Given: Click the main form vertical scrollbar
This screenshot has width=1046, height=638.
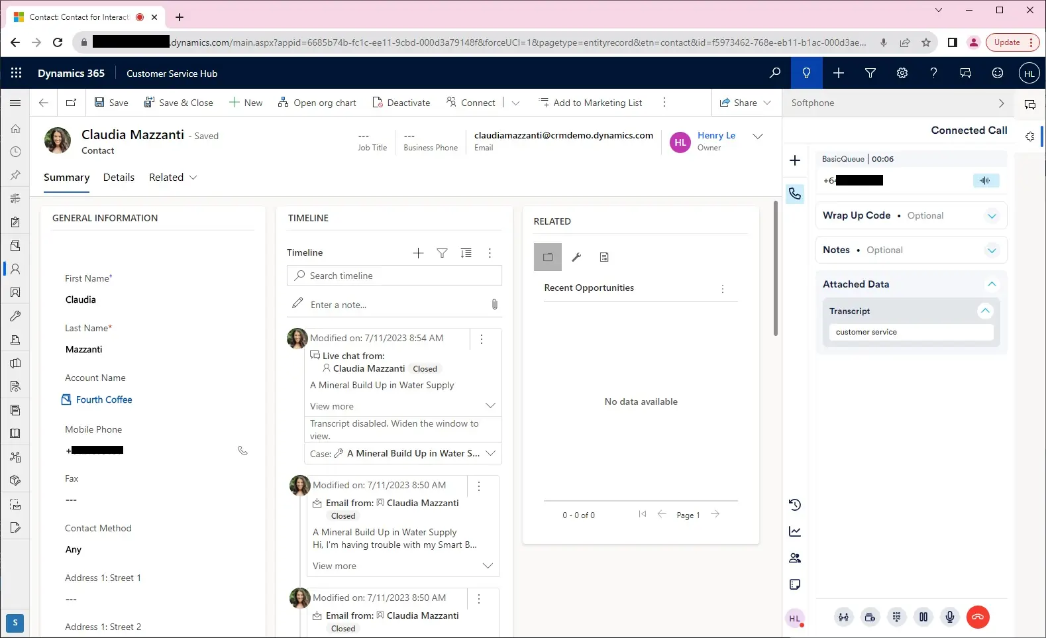Looking at the screenshot, I should (775, 270).
